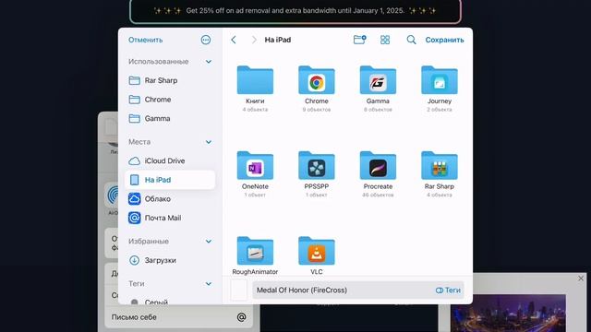Collapse the Теги section
This screenshot has height=332, width=591.
[x=209, y=284]
